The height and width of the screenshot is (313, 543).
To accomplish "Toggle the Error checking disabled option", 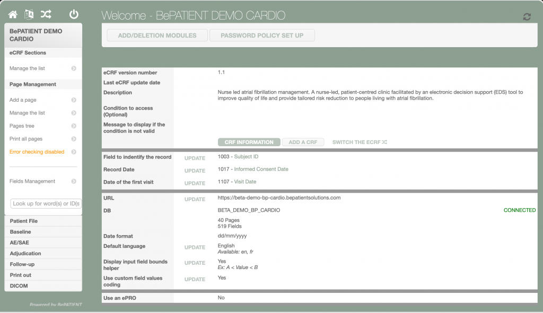I will pyautogui.click(x=37, y=152).
